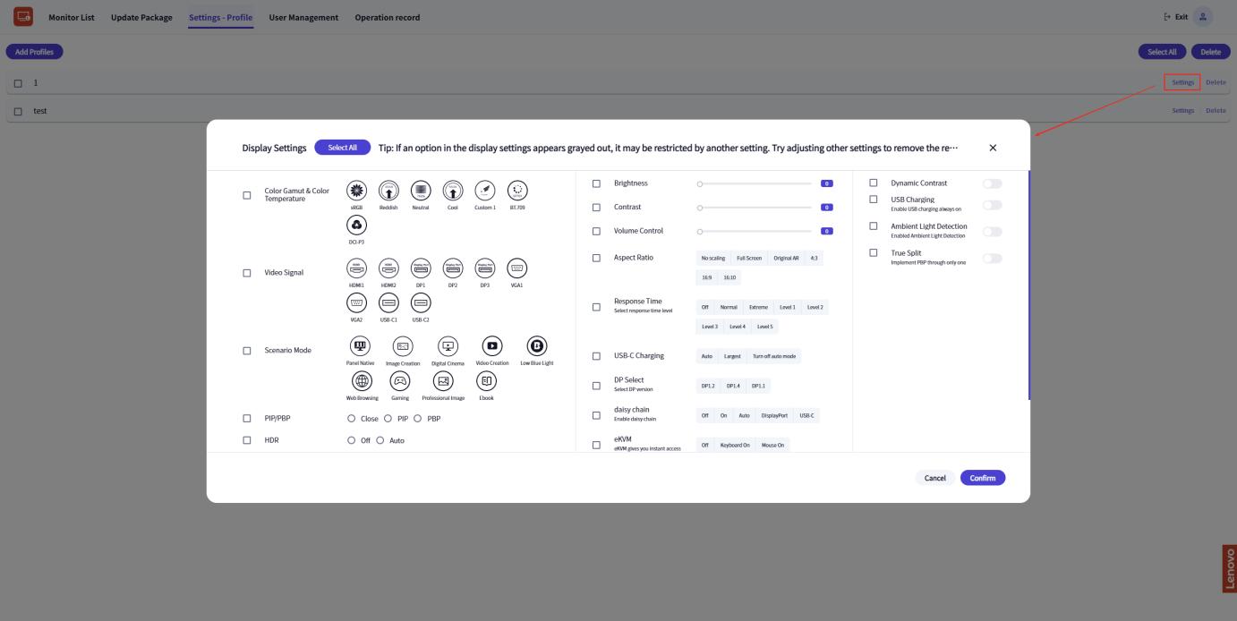The image size is (1237, 621).
Task: Enable the Dynamic Contrast toggle
Action: [992, 183]
